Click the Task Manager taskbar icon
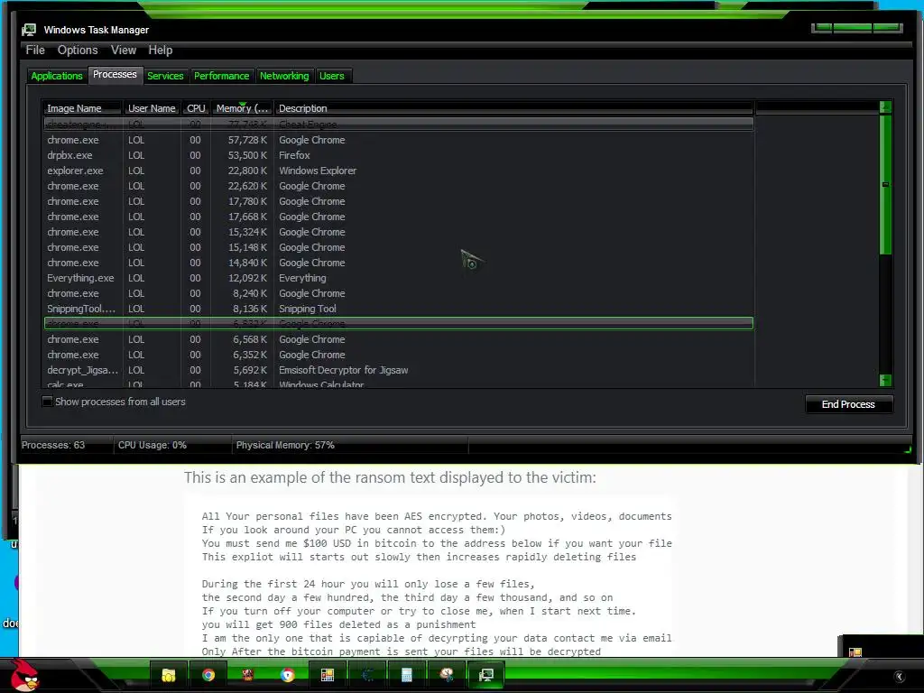The width and height of the screenshot is (924, 693). [x=486, y=675]
